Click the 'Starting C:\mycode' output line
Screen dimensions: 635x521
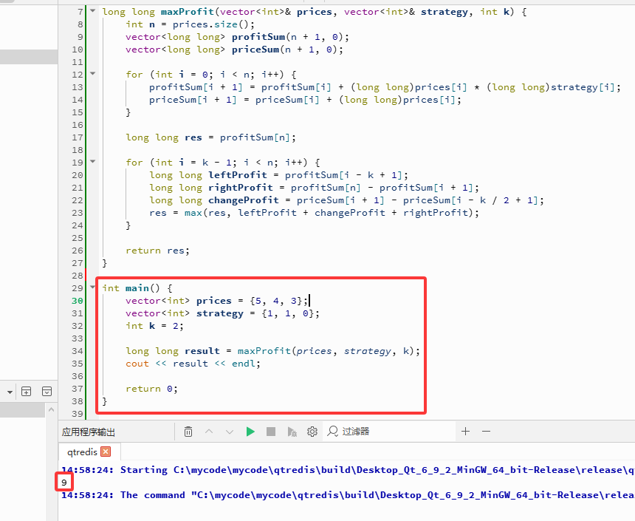coord(348,470)
